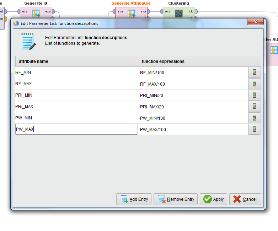Edit the RF_MAX/100 function expression
This screenshot has width=278, height=231.
click(x=193, y=84)
